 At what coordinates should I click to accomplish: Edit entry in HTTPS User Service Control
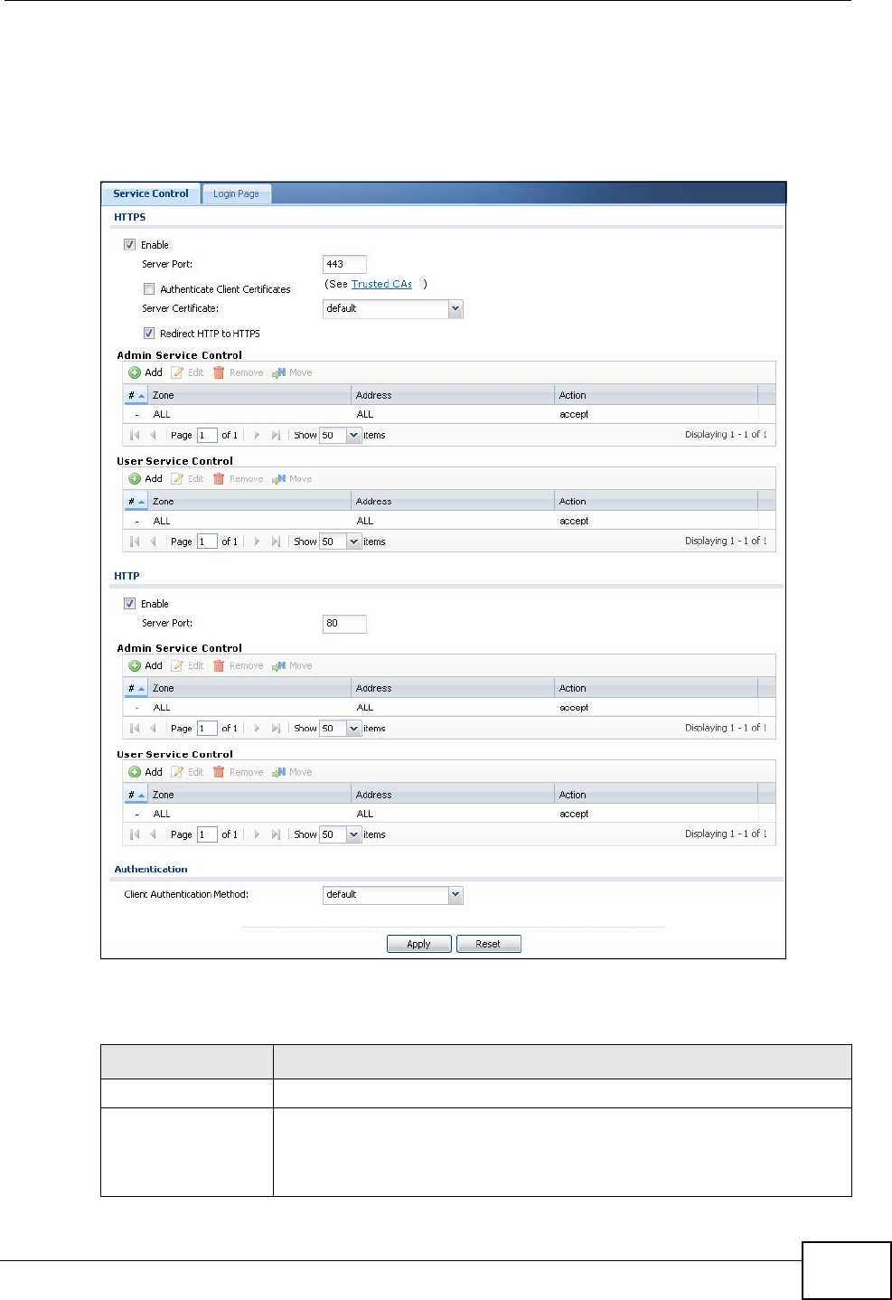(x=188, y=479)
